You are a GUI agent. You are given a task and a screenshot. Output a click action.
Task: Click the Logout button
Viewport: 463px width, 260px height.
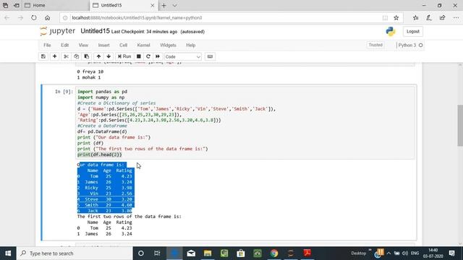tap(412, 31)
